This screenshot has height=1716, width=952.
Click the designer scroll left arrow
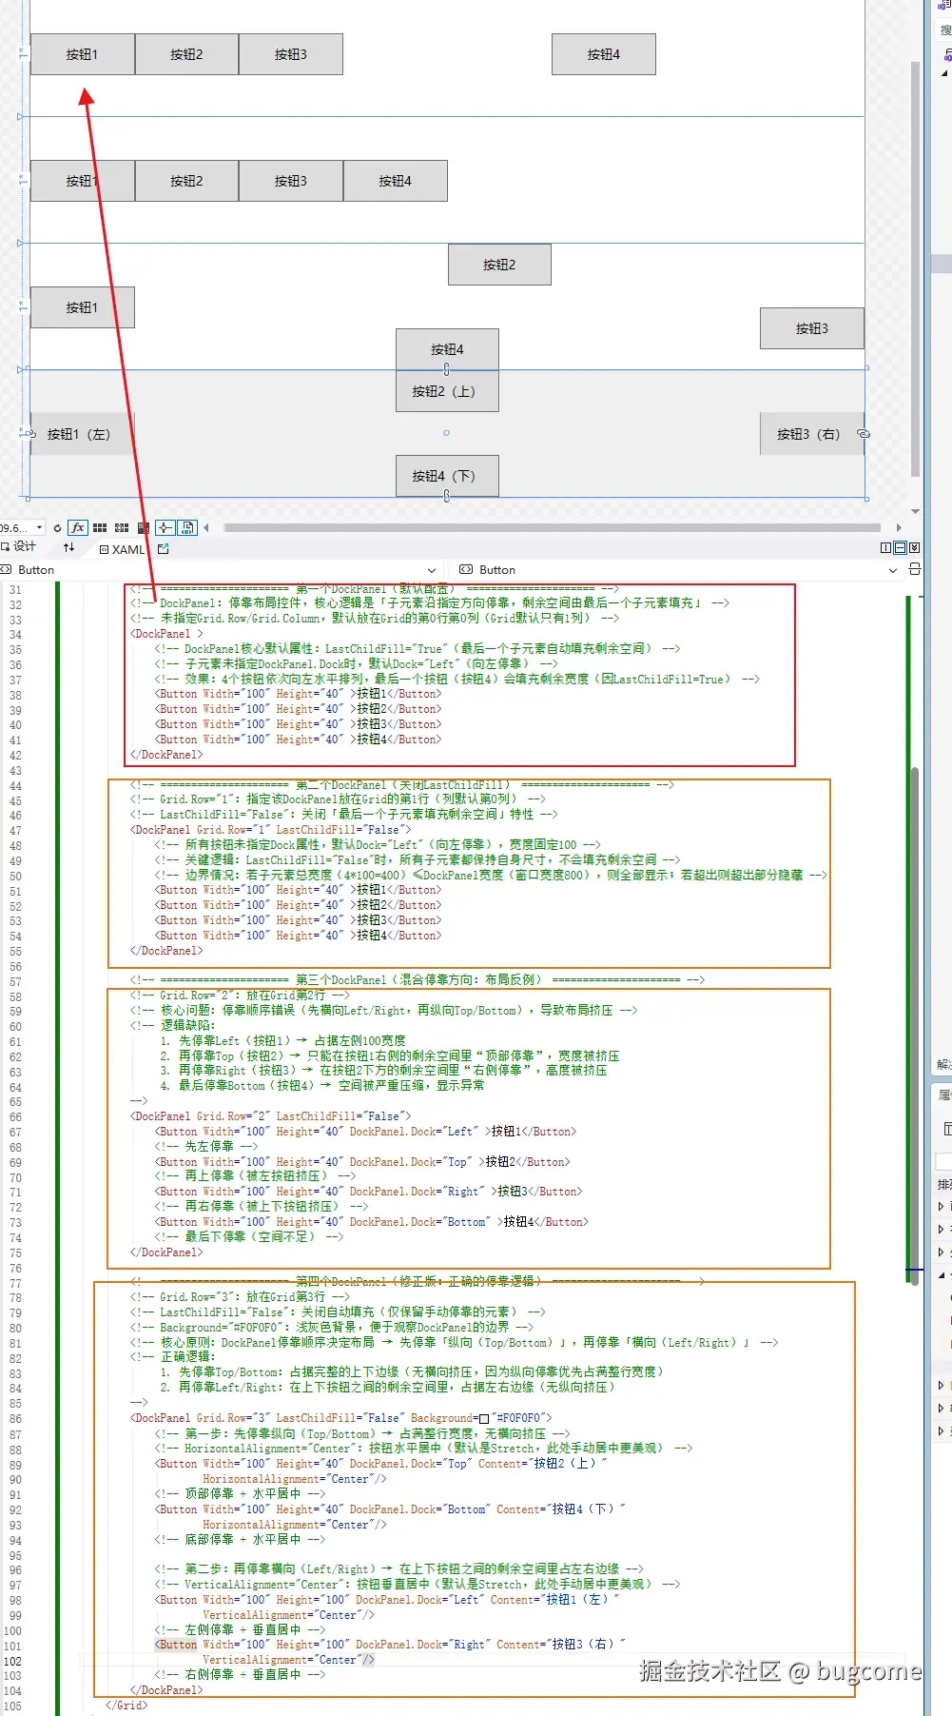[x=206, y=527]
